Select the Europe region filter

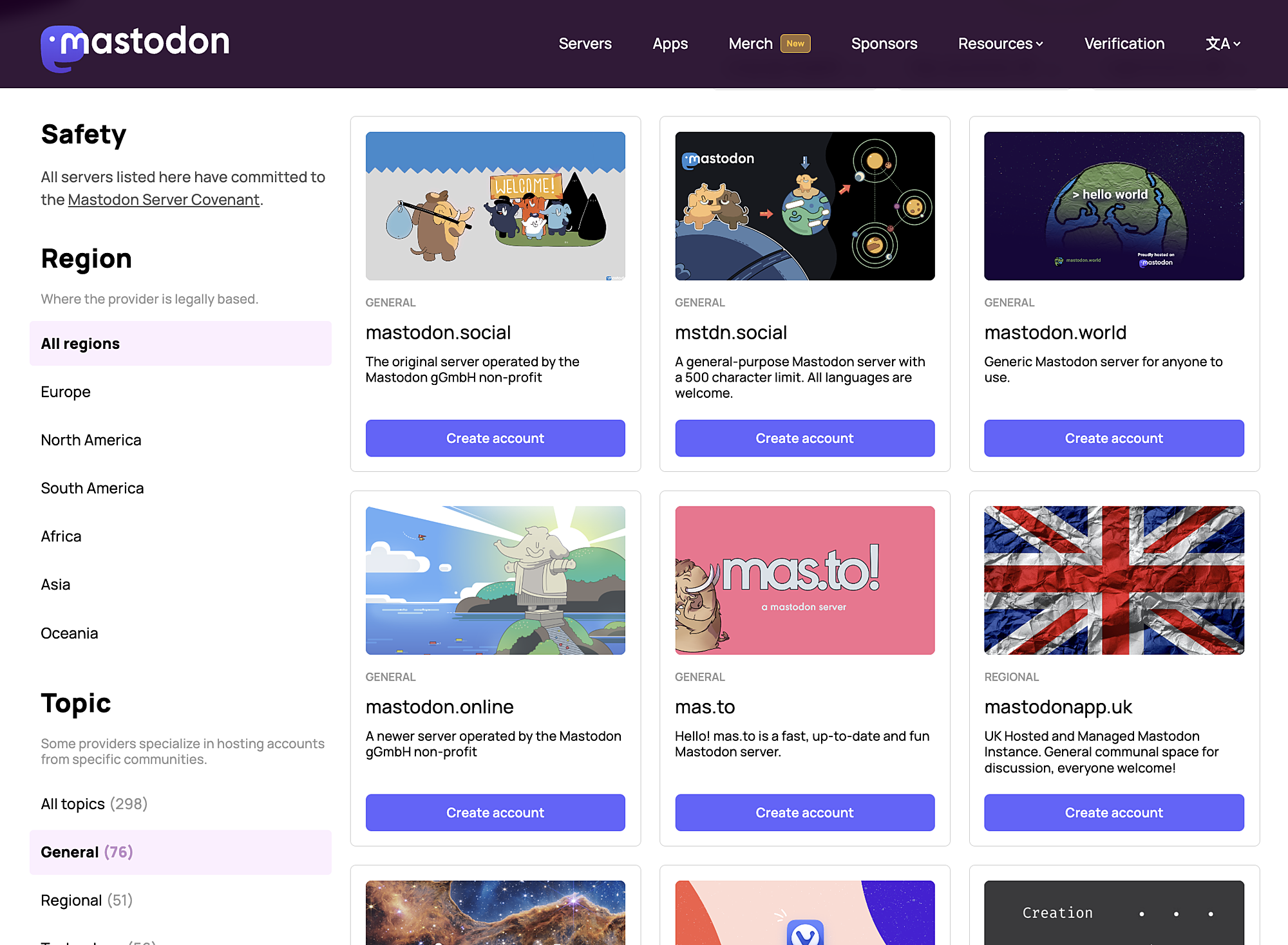65,391
